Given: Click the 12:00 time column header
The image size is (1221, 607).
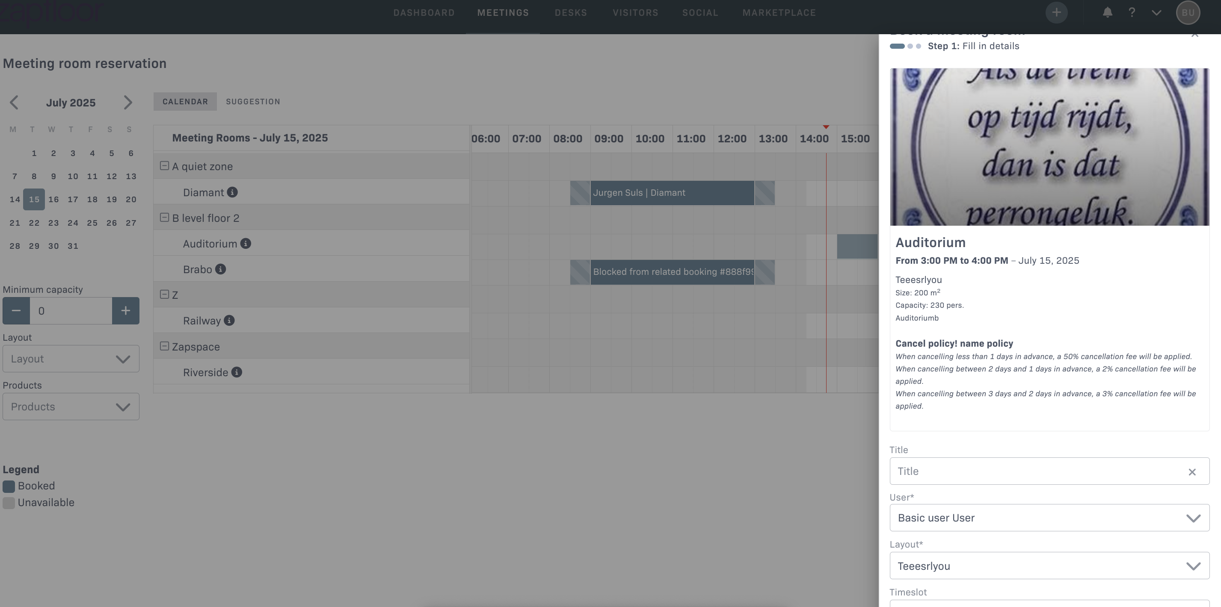Looking at the screenshot, I should coord(732,139).
